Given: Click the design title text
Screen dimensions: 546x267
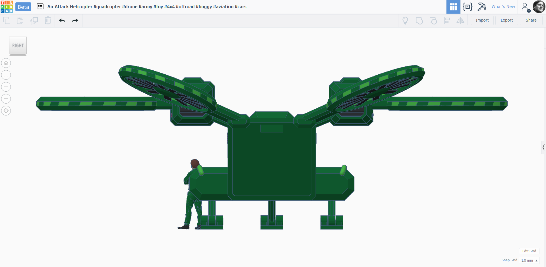Looking at the screenshot, I should [x=147, y=7].
